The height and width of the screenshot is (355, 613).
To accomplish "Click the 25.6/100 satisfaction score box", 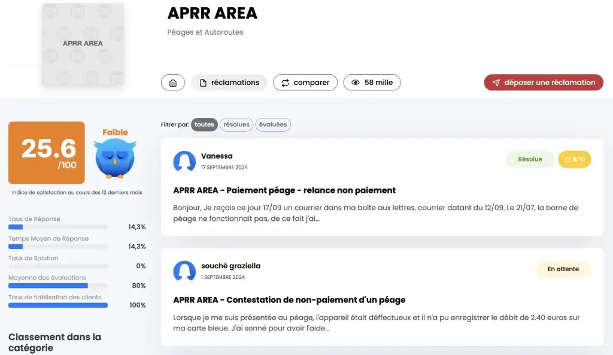I will (x=47, y=153).
